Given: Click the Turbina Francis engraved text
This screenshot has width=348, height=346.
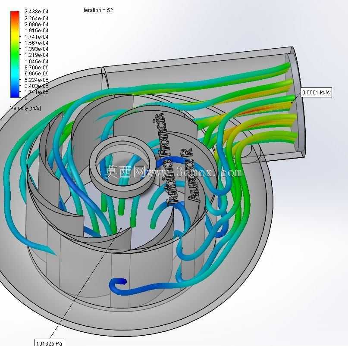Looking at the screenshot, I should pyautogui.click(x=165, y=159).
